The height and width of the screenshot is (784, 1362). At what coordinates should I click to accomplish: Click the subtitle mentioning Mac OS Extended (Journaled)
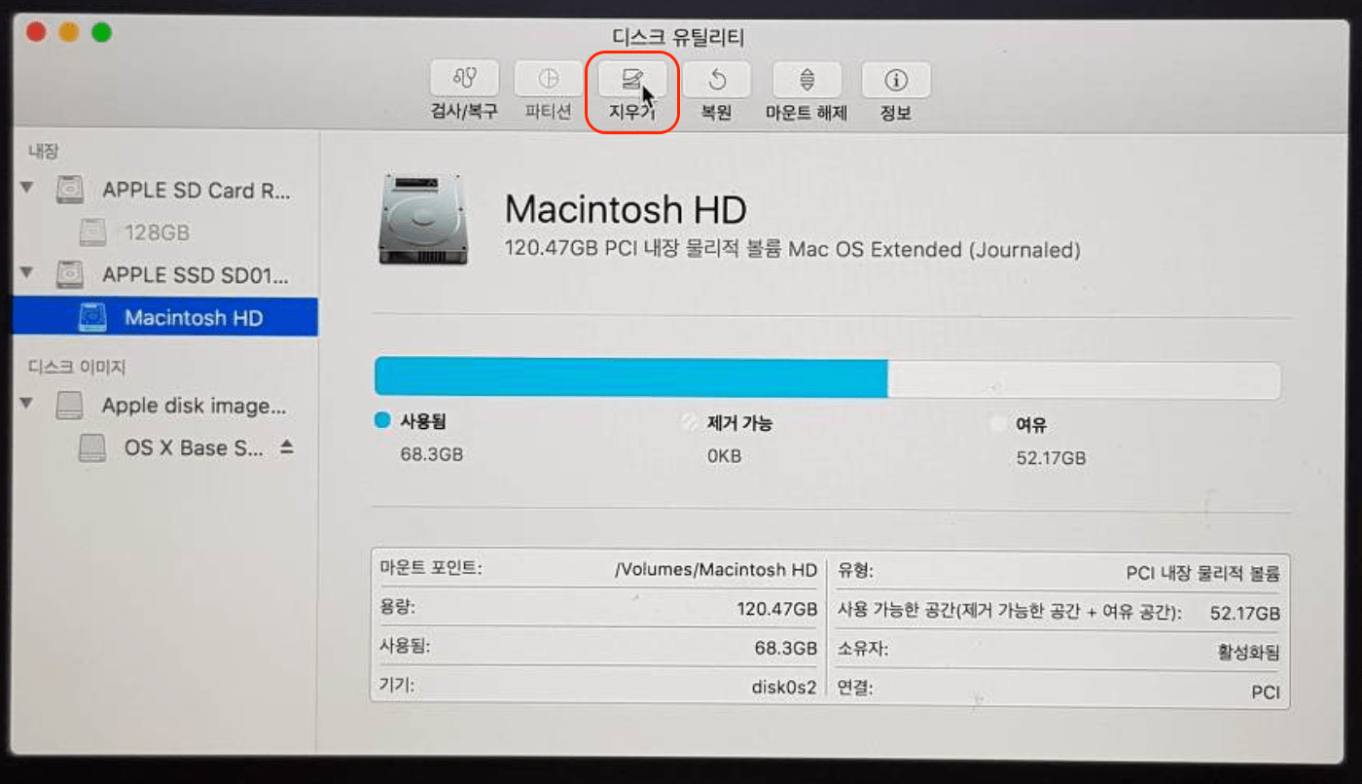792,250
